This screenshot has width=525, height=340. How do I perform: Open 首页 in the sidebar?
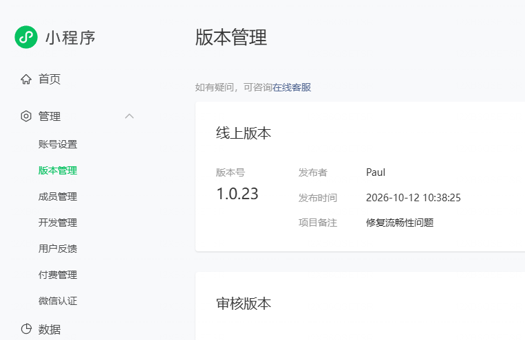[50, 79]
